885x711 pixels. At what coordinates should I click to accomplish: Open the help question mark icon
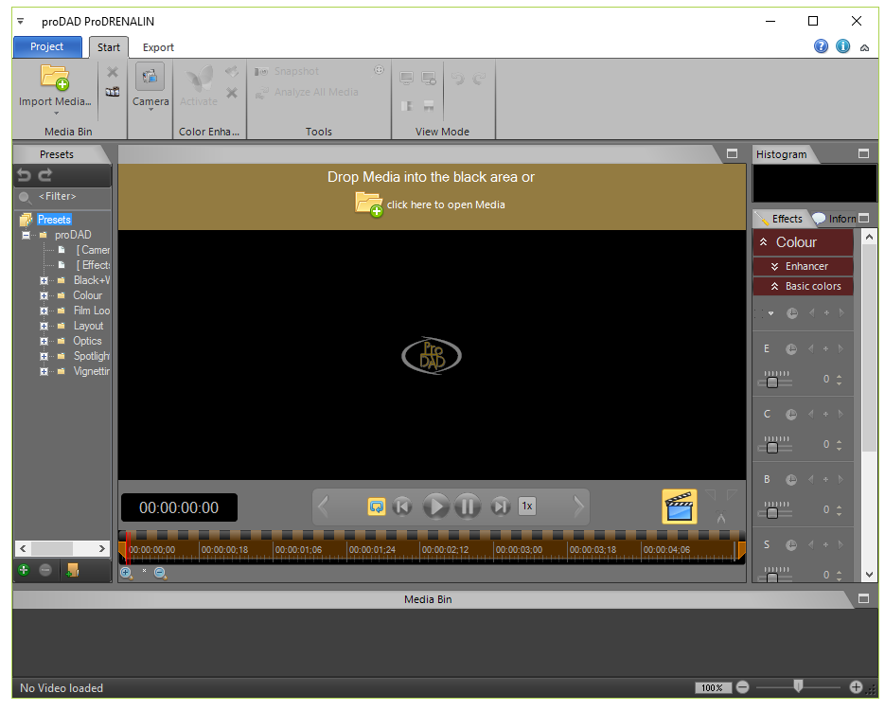[x=821, y=46]
